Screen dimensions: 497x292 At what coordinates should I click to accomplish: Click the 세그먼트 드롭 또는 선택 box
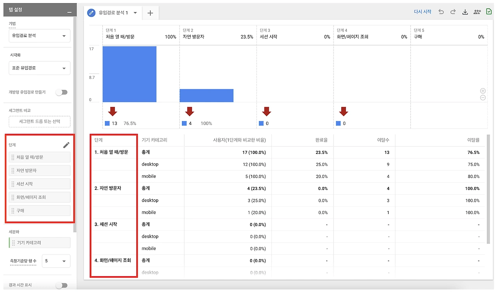coord(40,122)
